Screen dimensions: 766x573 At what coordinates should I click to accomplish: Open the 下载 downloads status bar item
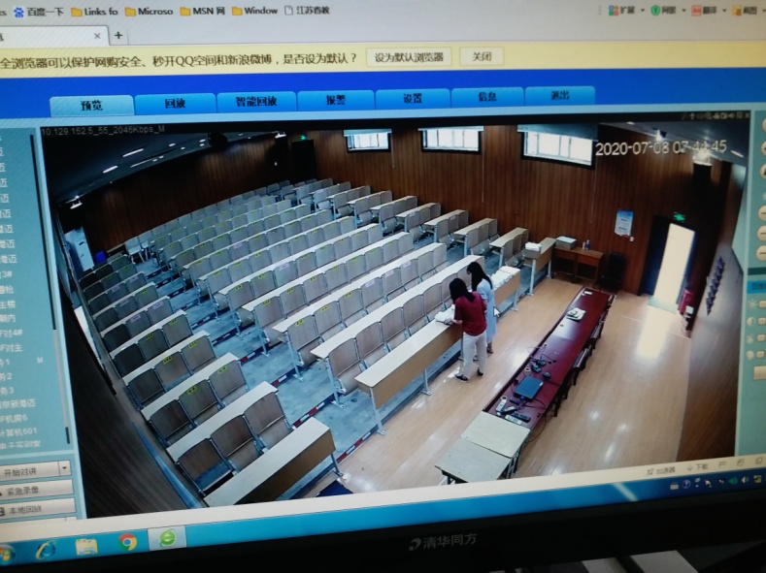coord(697,467)
